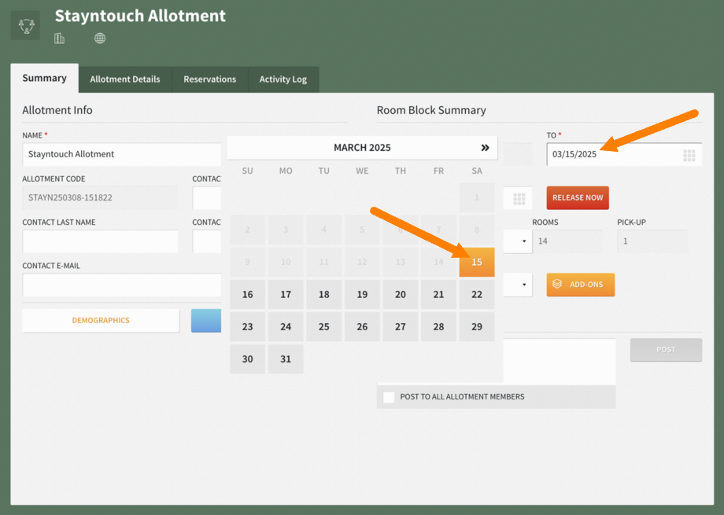Image resolution: width=724 pixels, height=515 pixels.
Task: Click the Room Block Summary heading
Action: 431,110
